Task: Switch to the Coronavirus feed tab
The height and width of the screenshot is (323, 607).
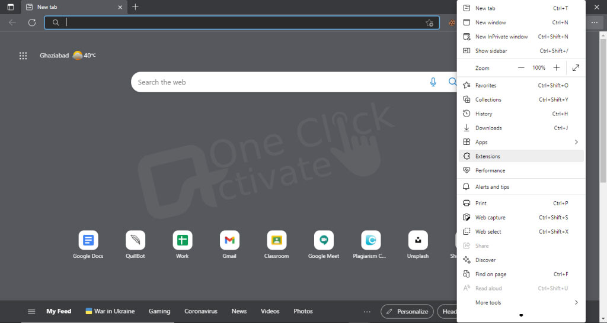Action: click(x=201, y=311)
